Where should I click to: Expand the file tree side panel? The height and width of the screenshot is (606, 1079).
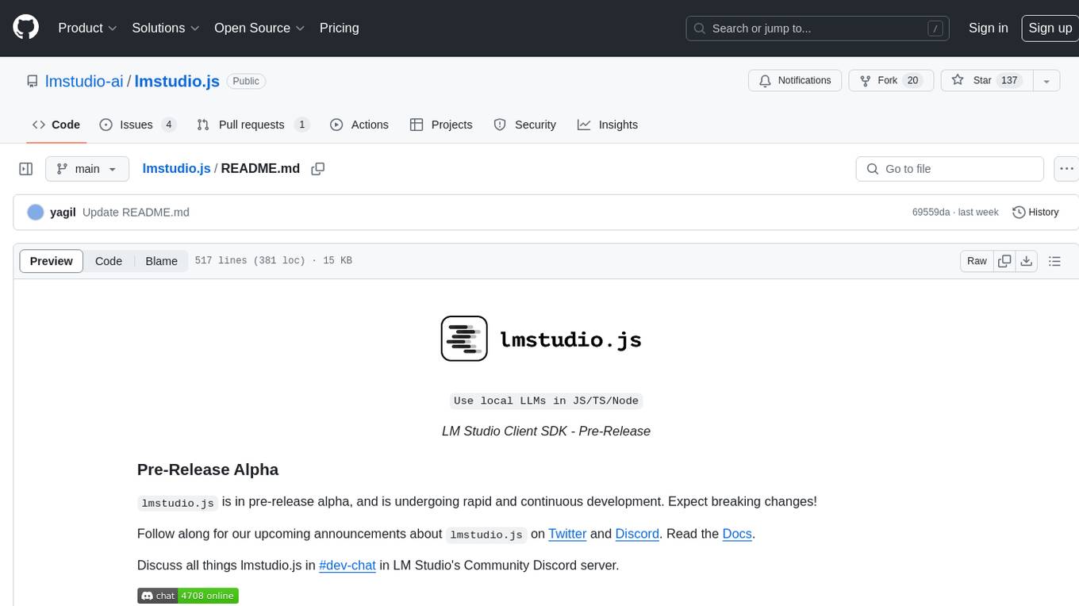coord(25,169)
